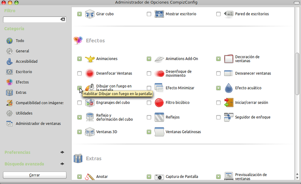The width and height of the screenshot is (301, 184).
Task: Click the Captura de Pantalla camera icon
Action: click(x=159, y=176)
